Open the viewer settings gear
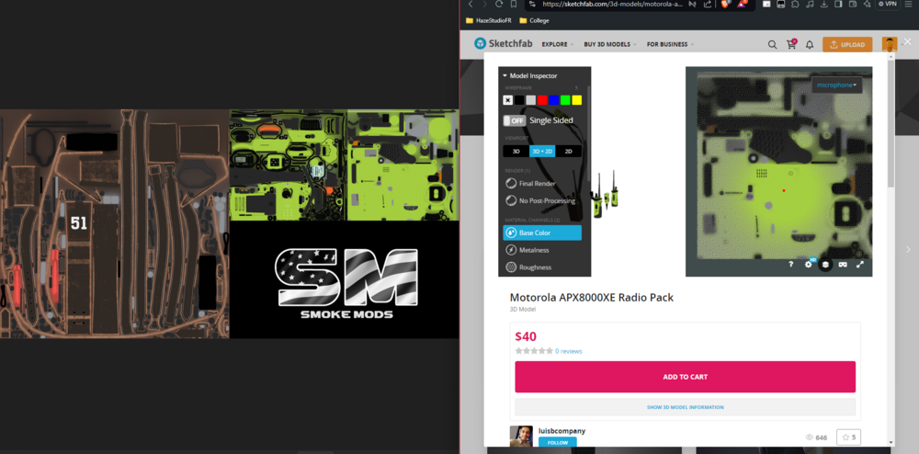The image size is (919, 454). (x=808, y=264)
